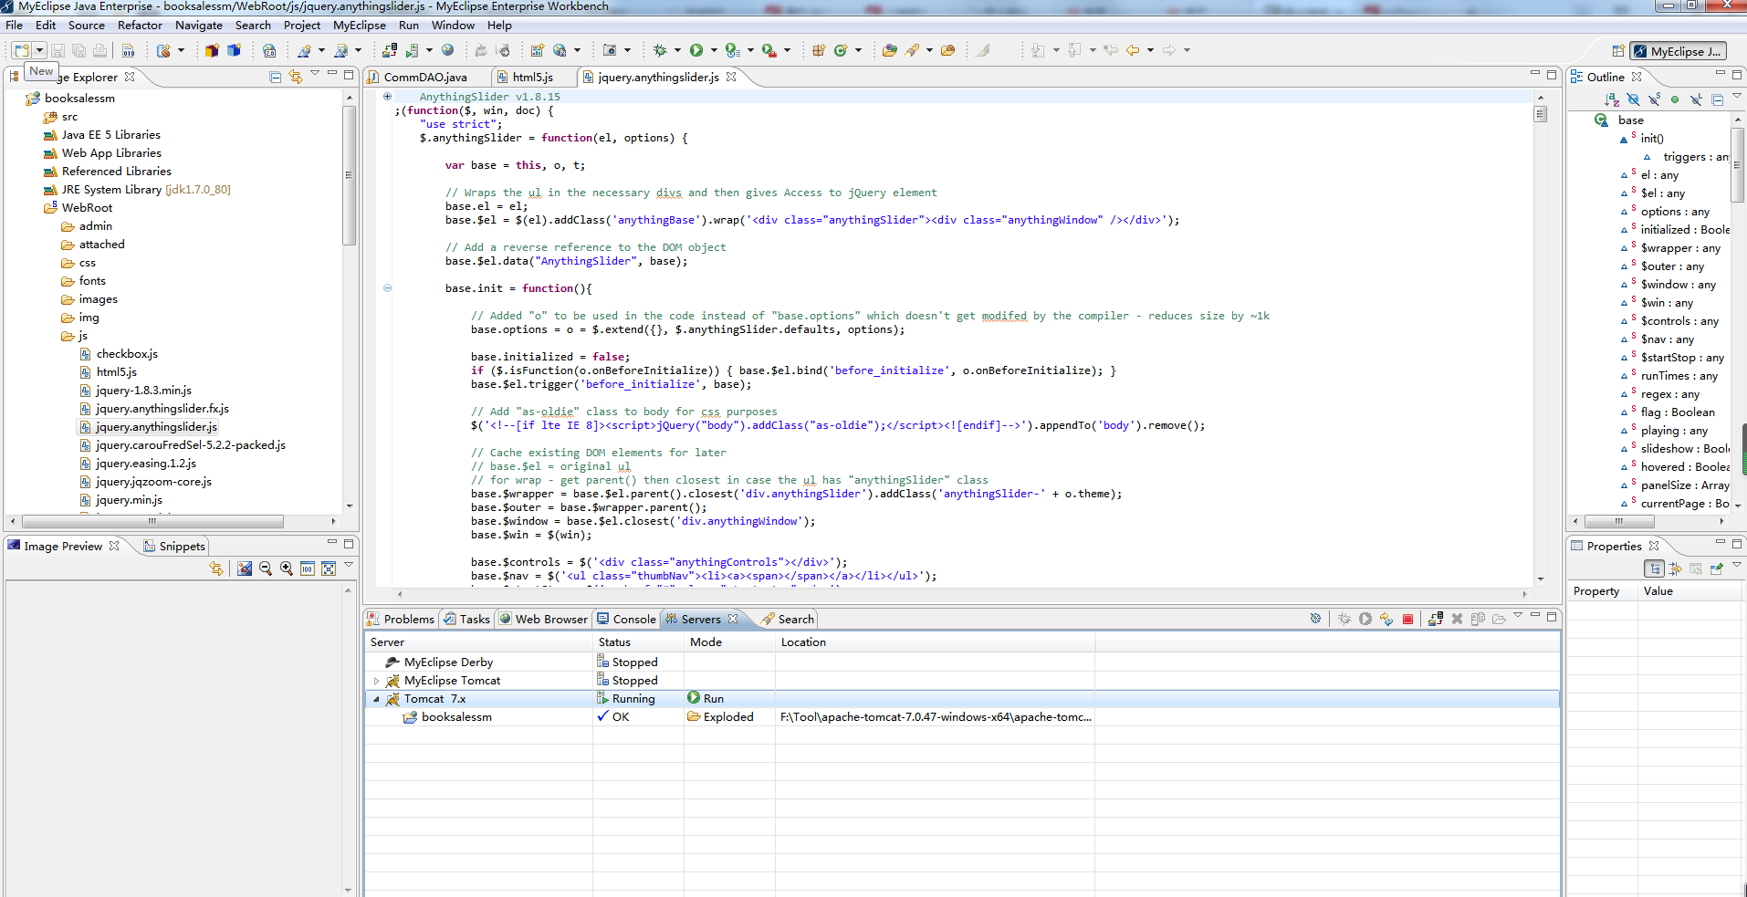This screenshot has height=897, width=1747.
Task: Click Collapse All icon in Outline toolbar
Action: (x=1717, y=99)
